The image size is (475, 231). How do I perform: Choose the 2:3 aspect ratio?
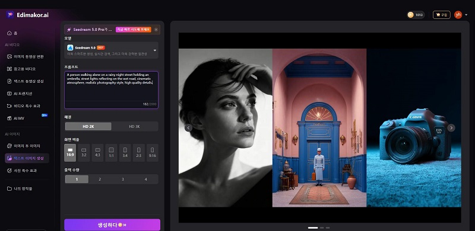click(x=139, y=152)
